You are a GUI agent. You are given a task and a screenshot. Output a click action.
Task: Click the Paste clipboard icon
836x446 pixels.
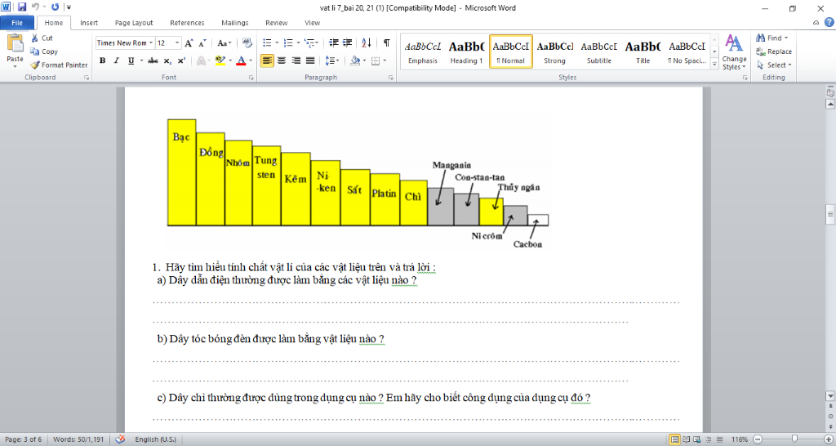point(15,44)
